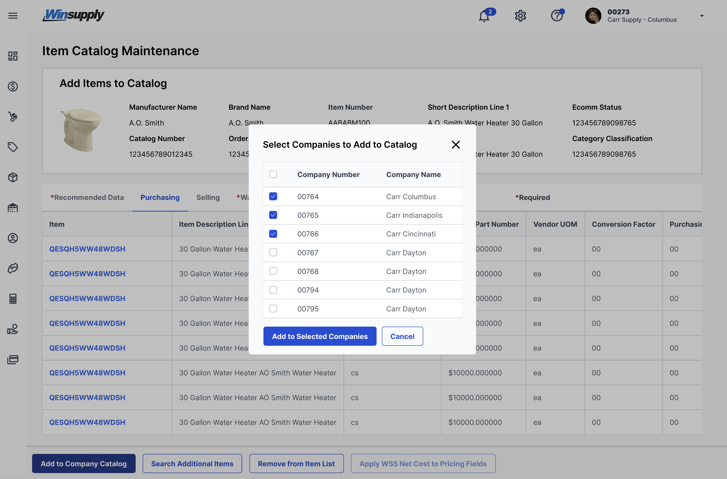Open the warehouse building sidebar icon
727x479 pixels.
[13, 208]
